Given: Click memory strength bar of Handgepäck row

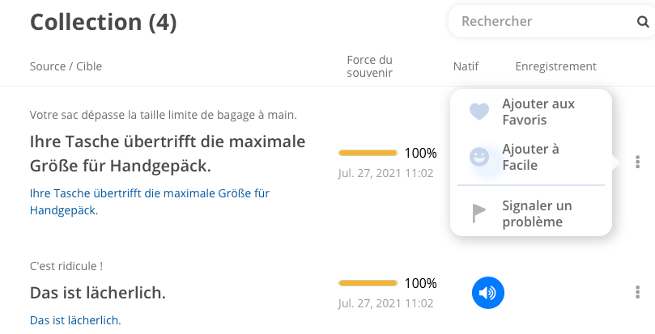Looking at the screenshot, I should tap(368, 152).
